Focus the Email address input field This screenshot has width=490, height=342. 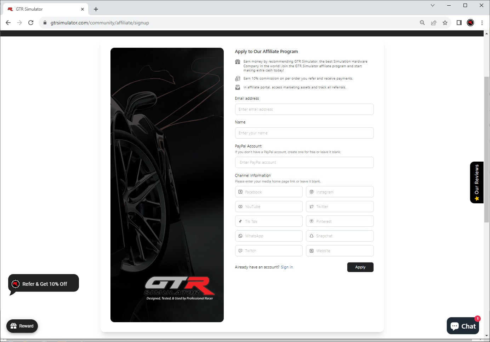[304, 109]
